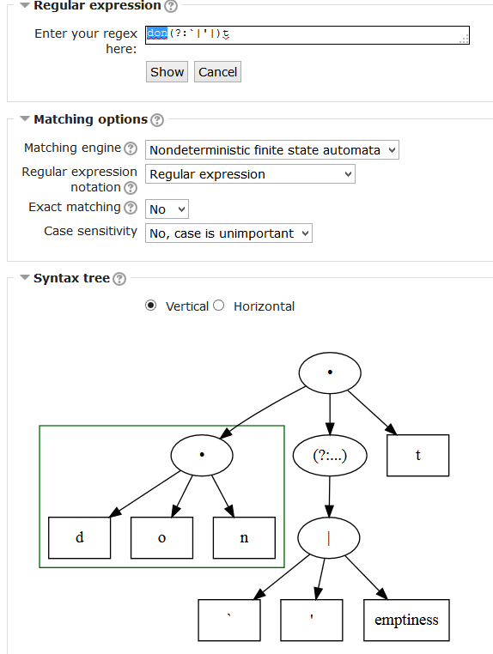Open the Matching engine dropdown
The width and height of the screenshot is (493, 654).
pos(271,150)
